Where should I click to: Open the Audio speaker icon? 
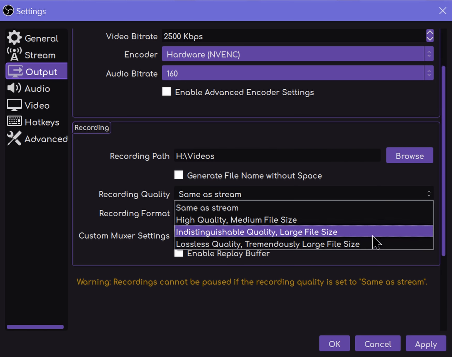click(14, 88)
